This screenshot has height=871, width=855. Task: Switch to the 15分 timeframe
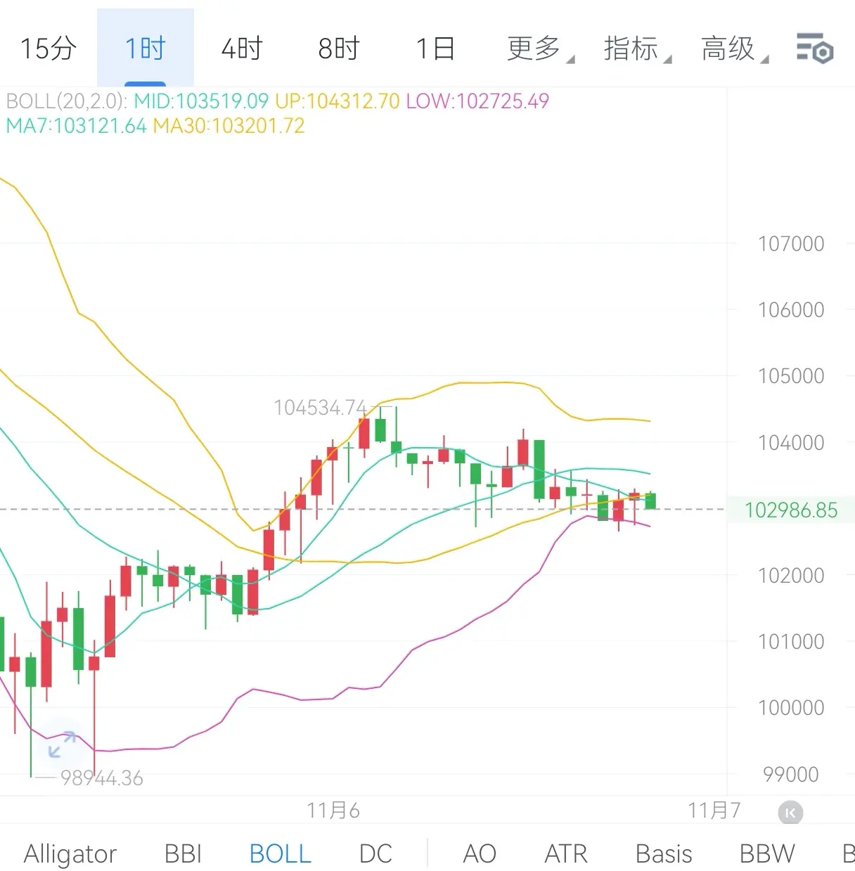48,49
